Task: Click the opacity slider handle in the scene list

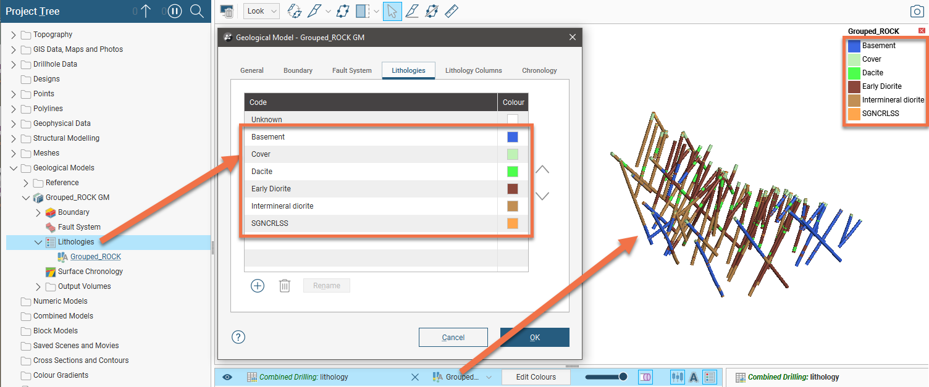Action: click(x=623, y=377)
